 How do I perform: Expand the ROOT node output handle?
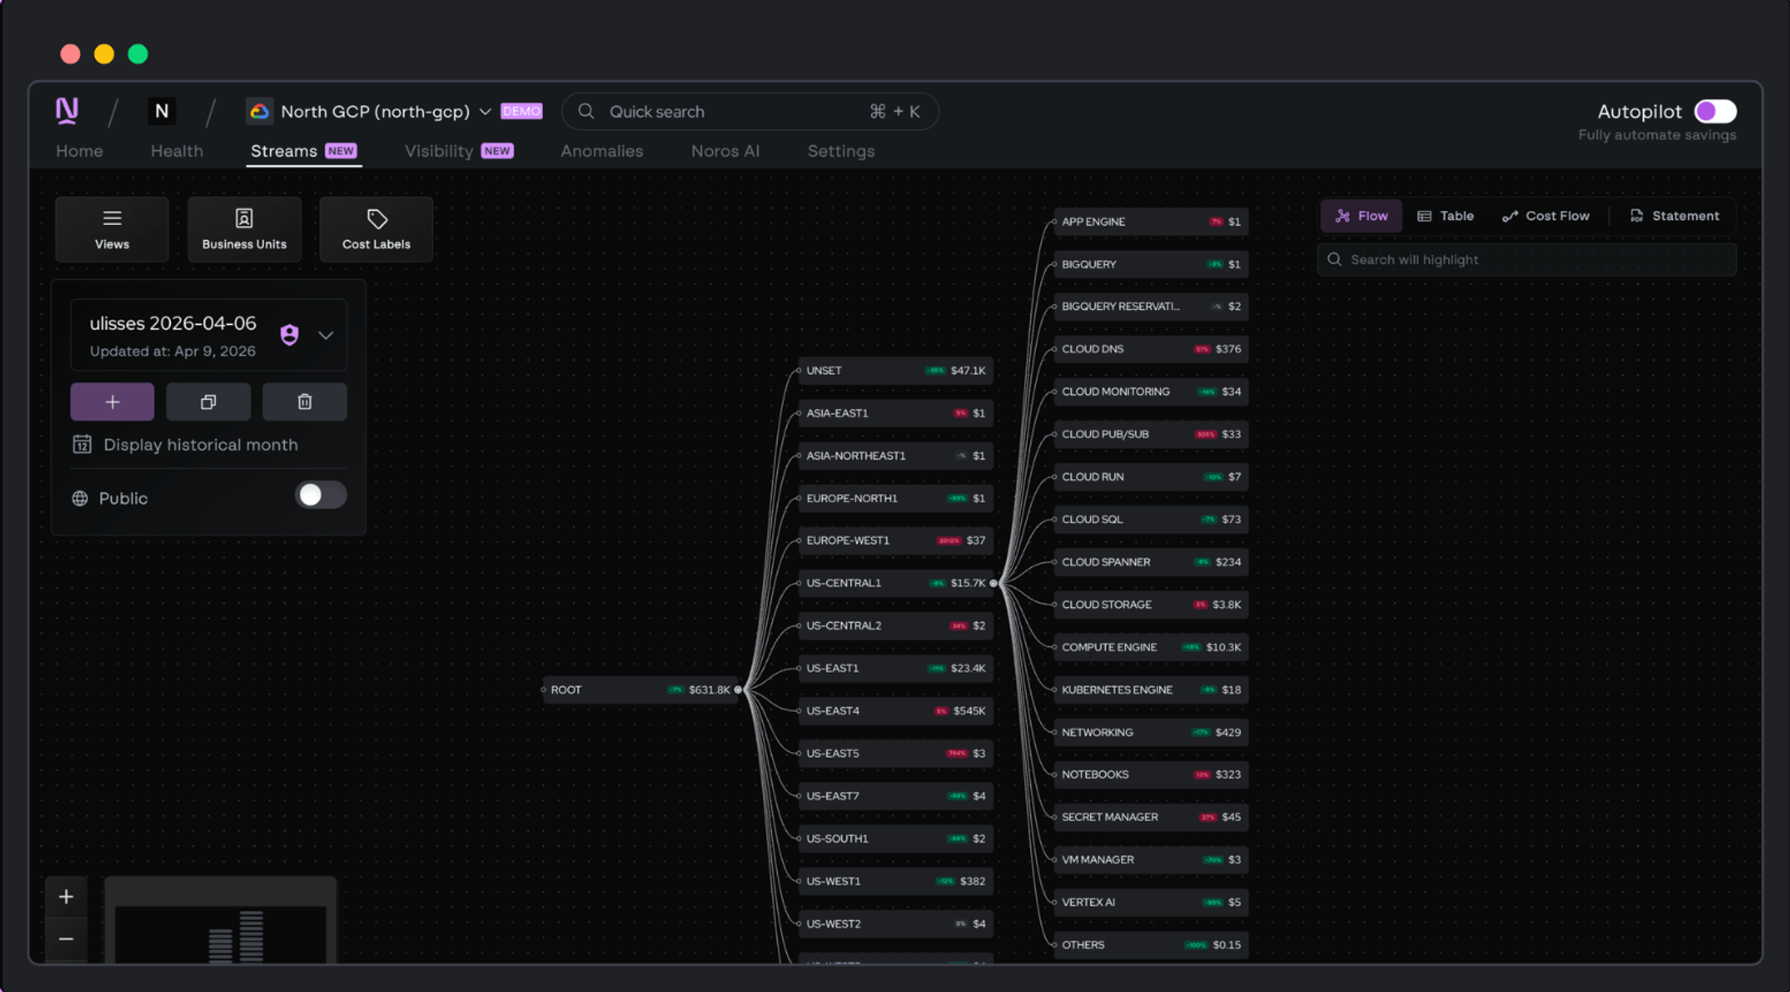click(738, 689)
